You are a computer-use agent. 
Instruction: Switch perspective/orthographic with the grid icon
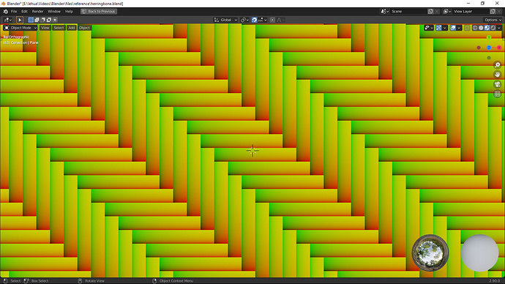click(x=498, y=94)
